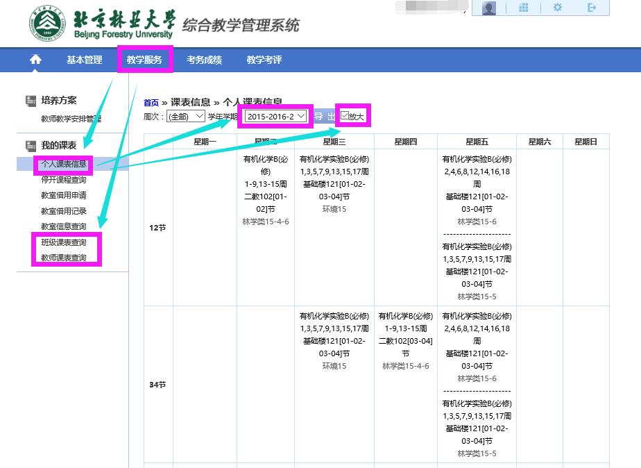Open the apps grid icon

[x=524, y=8]
